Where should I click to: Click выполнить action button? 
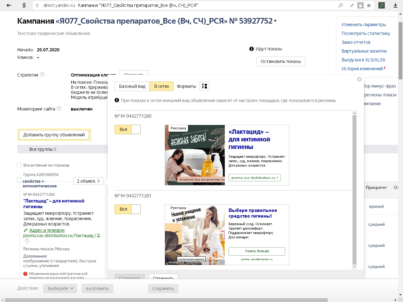pos(97,288)
